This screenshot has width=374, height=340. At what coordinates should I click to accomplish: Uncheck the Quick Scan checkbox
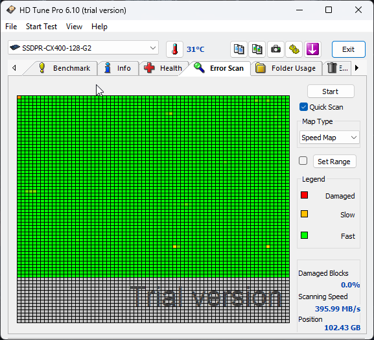[303, 107]
